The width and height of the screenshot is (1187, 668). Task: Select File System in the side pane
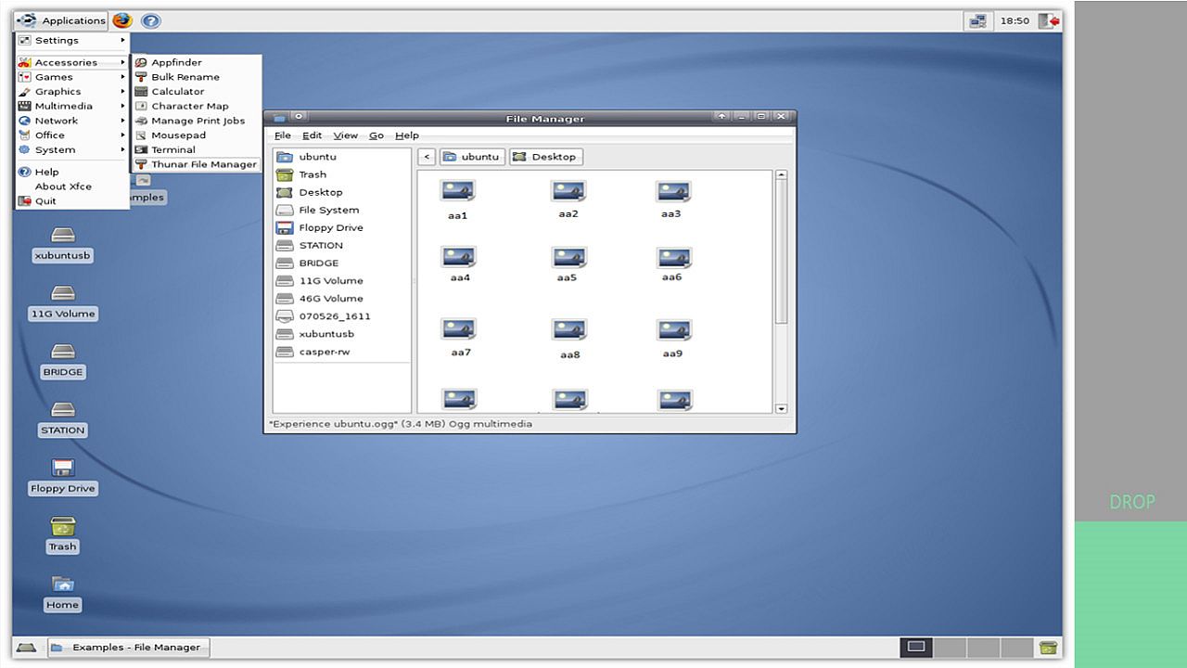point(328,210)
